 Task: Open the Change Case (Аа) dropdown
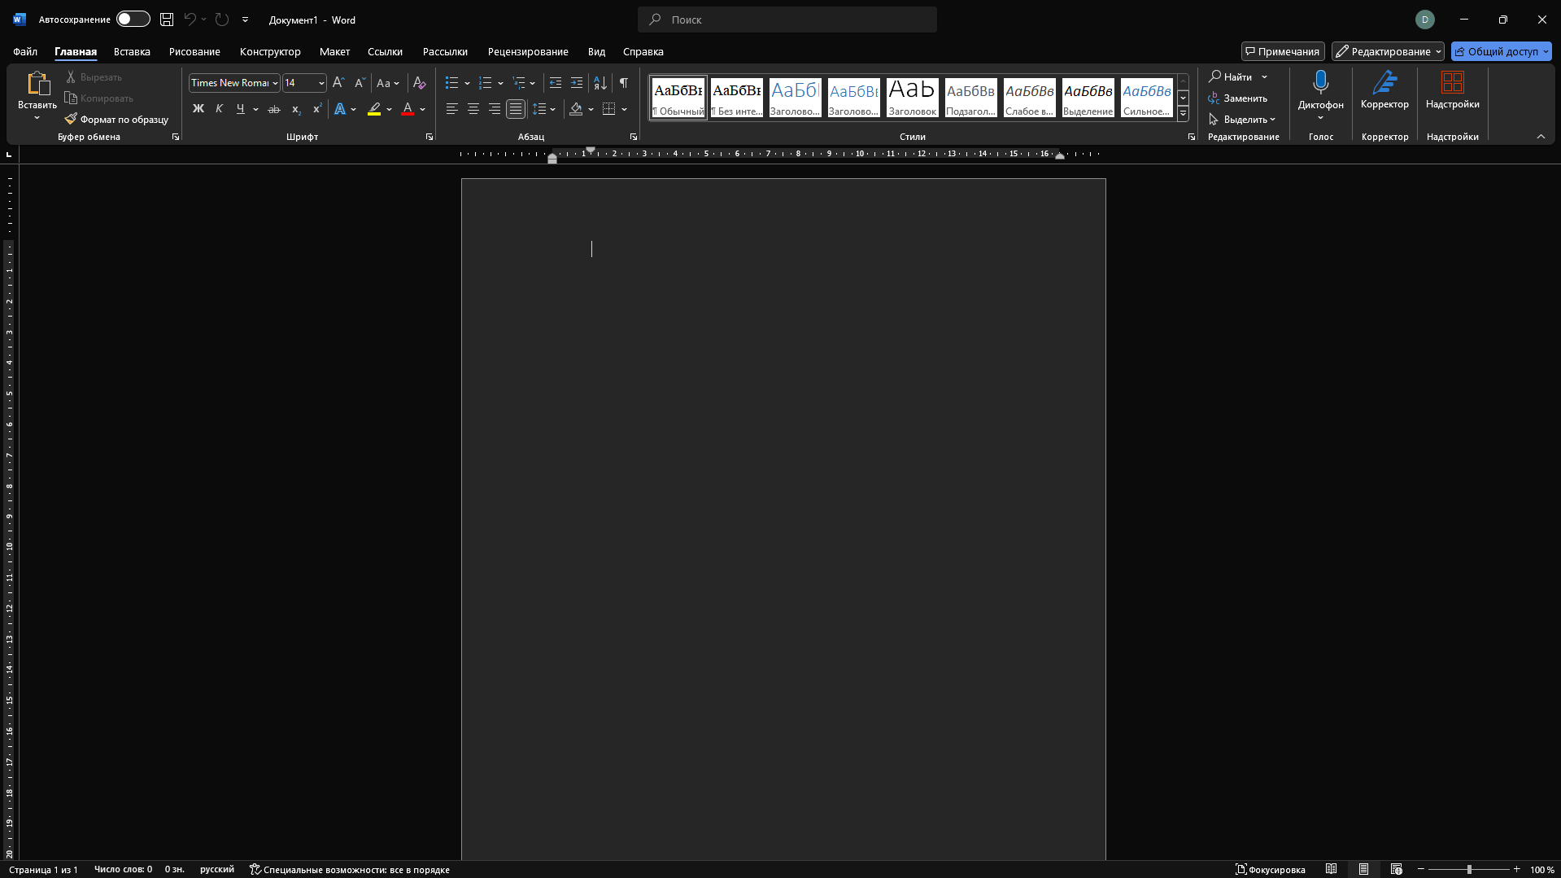point(387,83)
